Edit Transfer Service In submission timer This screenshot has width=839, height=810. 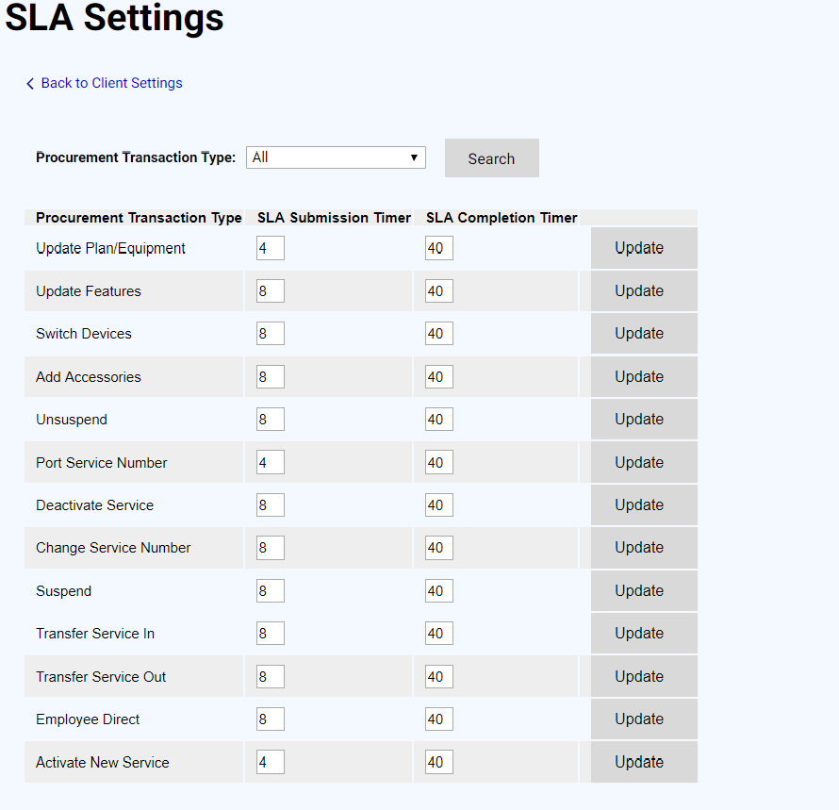271,634
